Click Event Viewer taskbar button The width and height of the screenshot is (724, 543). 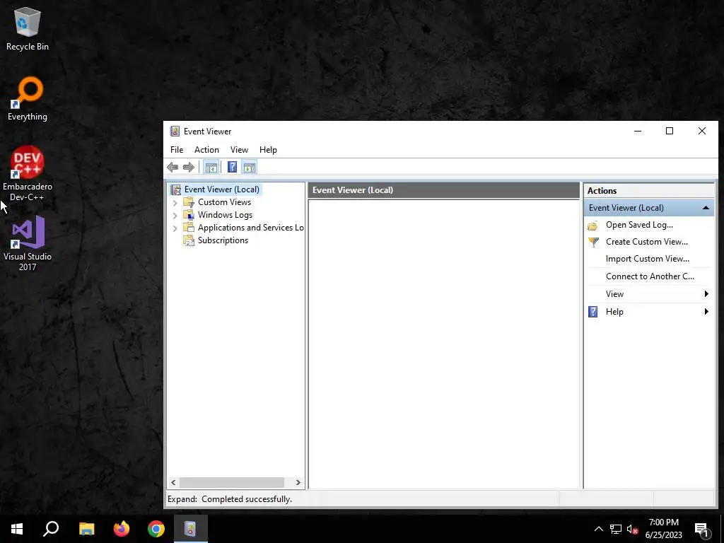190,529
